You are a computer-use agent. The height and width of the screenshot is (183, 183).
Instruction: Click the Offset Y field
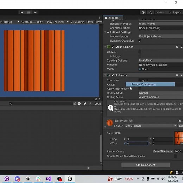163,144
